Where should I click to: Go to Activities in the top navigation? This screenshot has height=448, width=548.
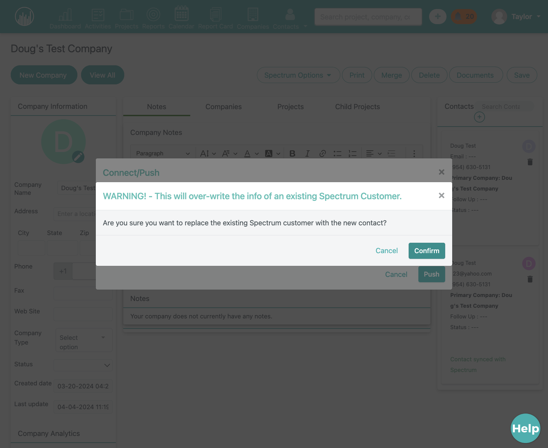98,18
